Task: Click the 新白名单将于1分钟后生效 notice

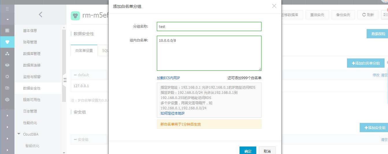Action: click(209, 124)
